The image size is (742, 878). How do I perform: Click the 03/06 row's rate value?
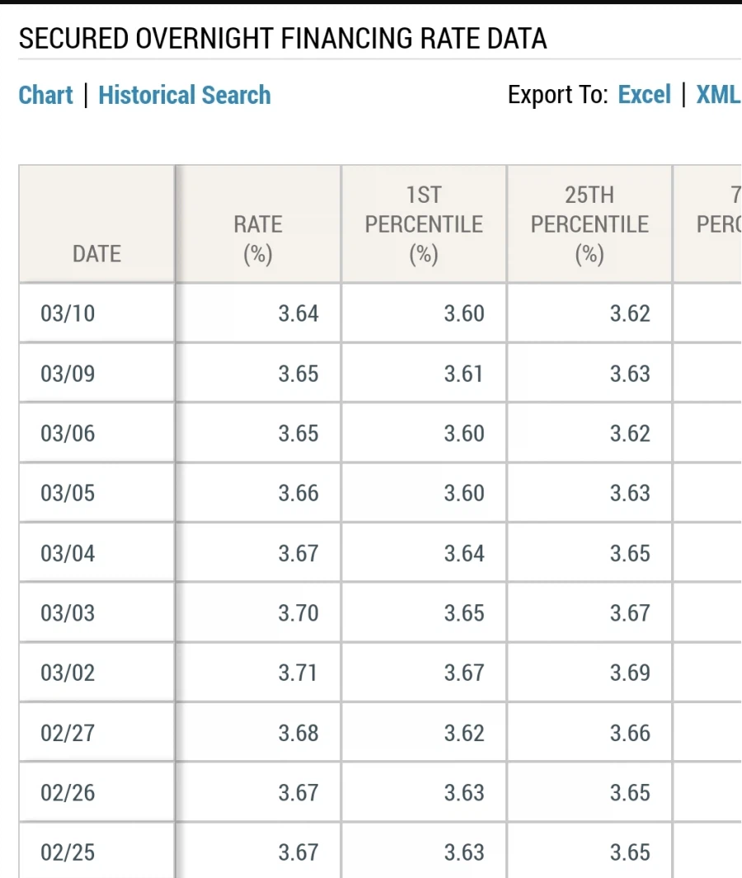(x=298, y=434)
